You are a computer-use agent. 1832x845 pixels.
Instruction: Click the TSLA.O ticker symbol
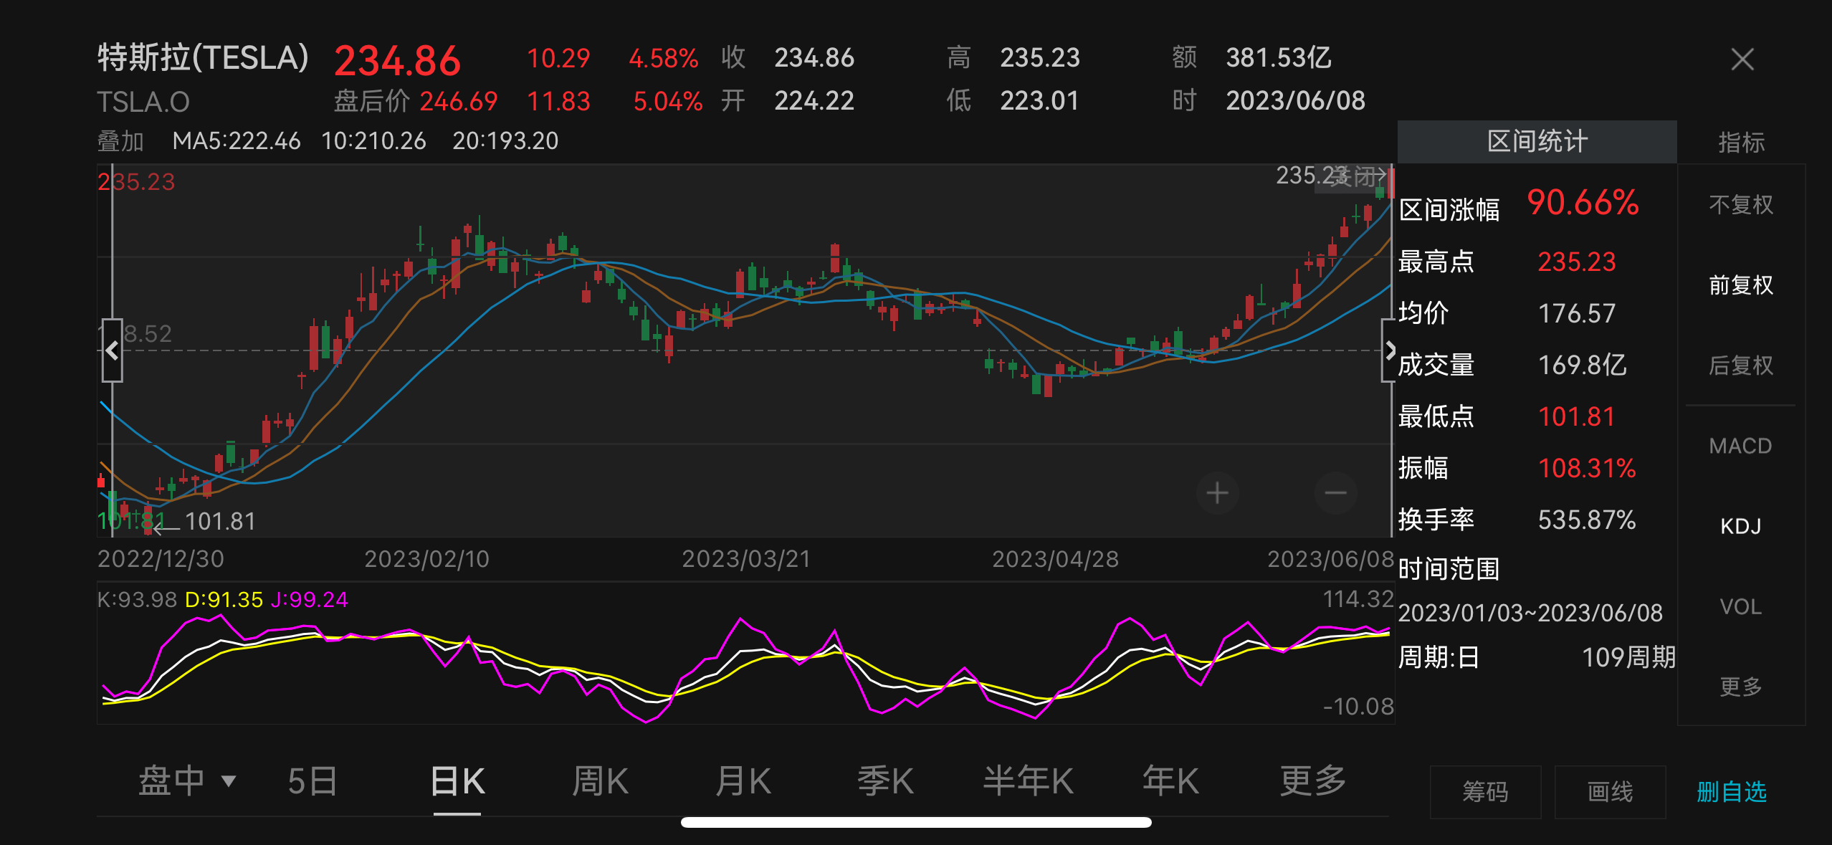[143, 102]
